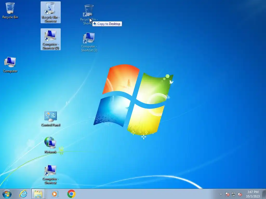Open the Windows Start menu orb
The height and width of the screenshot is (199, 266).
click(7, 194)
